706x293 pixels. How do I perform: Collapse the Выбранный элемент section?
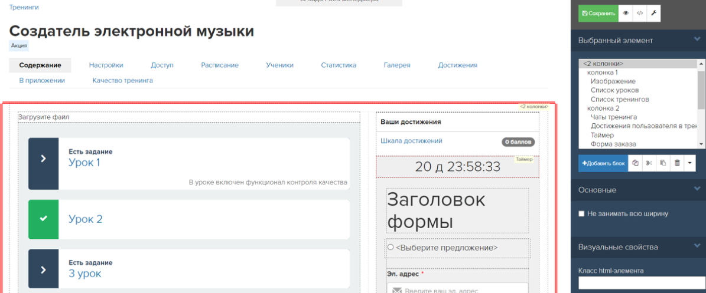(697, 39)
